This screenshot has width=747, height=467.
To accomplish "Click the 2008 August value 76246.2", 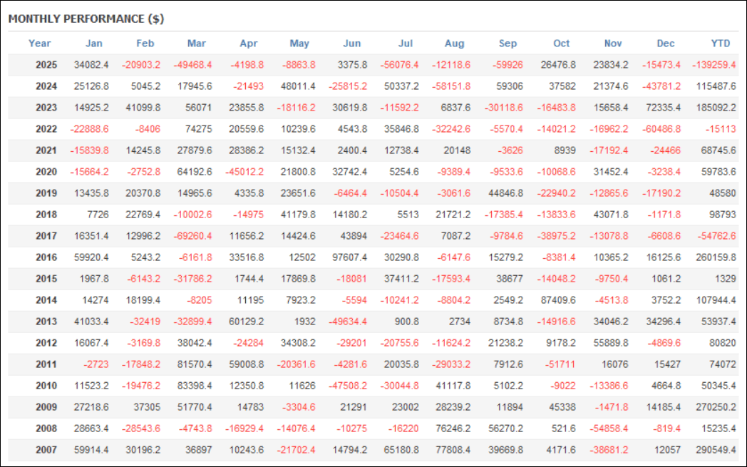I will (x=452, y=428).
